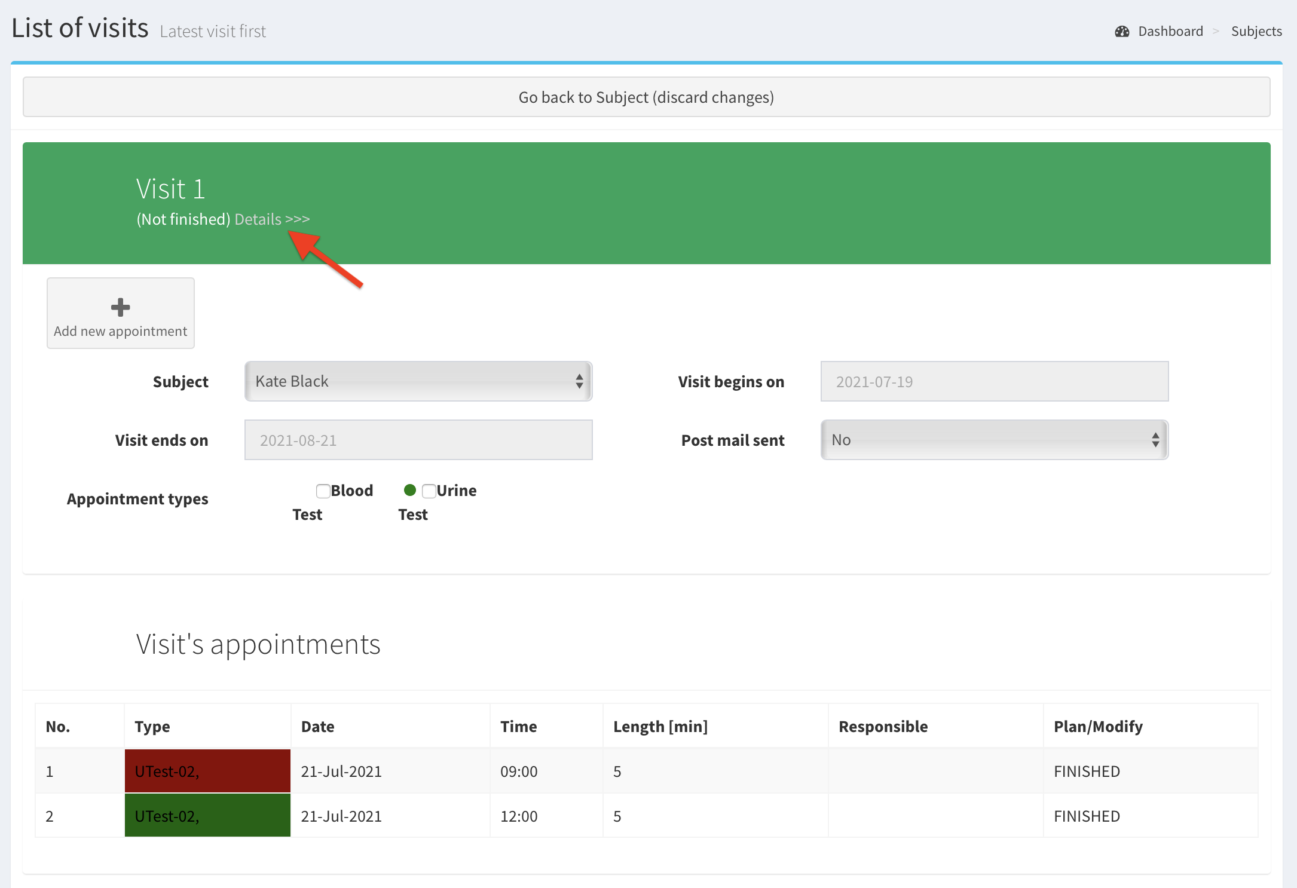Check the Urine Test checkbox
The width and height of the screenshot is (1297, 888).
coord(429,491)
